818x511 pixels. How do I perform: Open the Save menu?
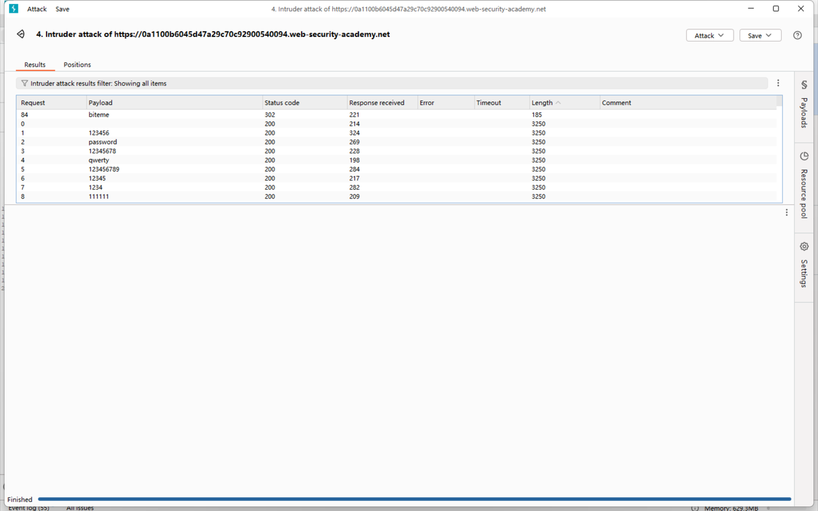pos(62,8)
